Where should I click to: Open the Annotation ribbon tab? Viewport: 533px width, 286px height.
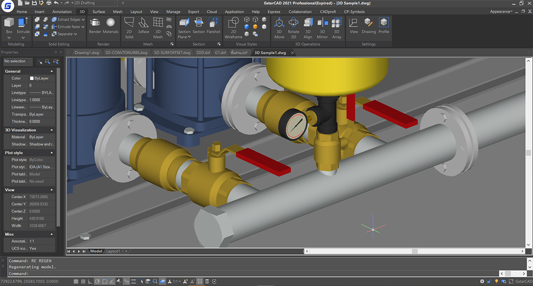(x=62, y=11)
